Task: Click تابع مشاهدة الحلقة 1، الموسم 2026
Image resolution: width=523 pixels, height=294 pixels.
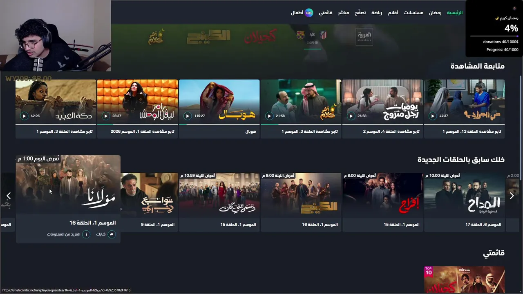Action: [143, 131]
